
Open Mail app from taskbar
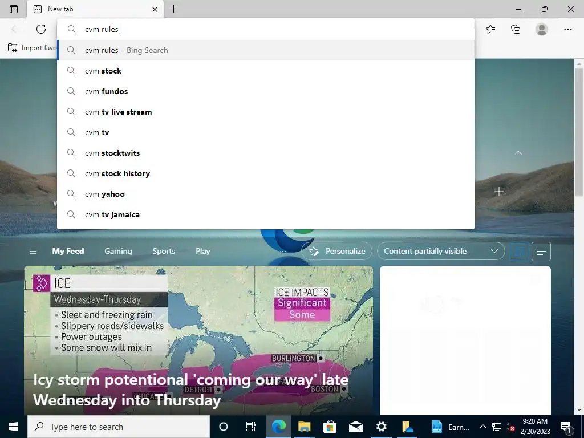[356, 427]
